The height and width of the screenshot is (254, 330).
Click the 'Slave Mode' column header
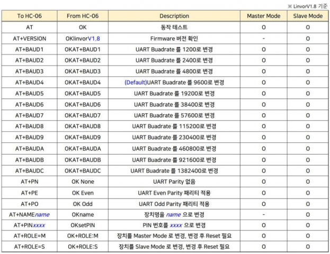point(307,16)
